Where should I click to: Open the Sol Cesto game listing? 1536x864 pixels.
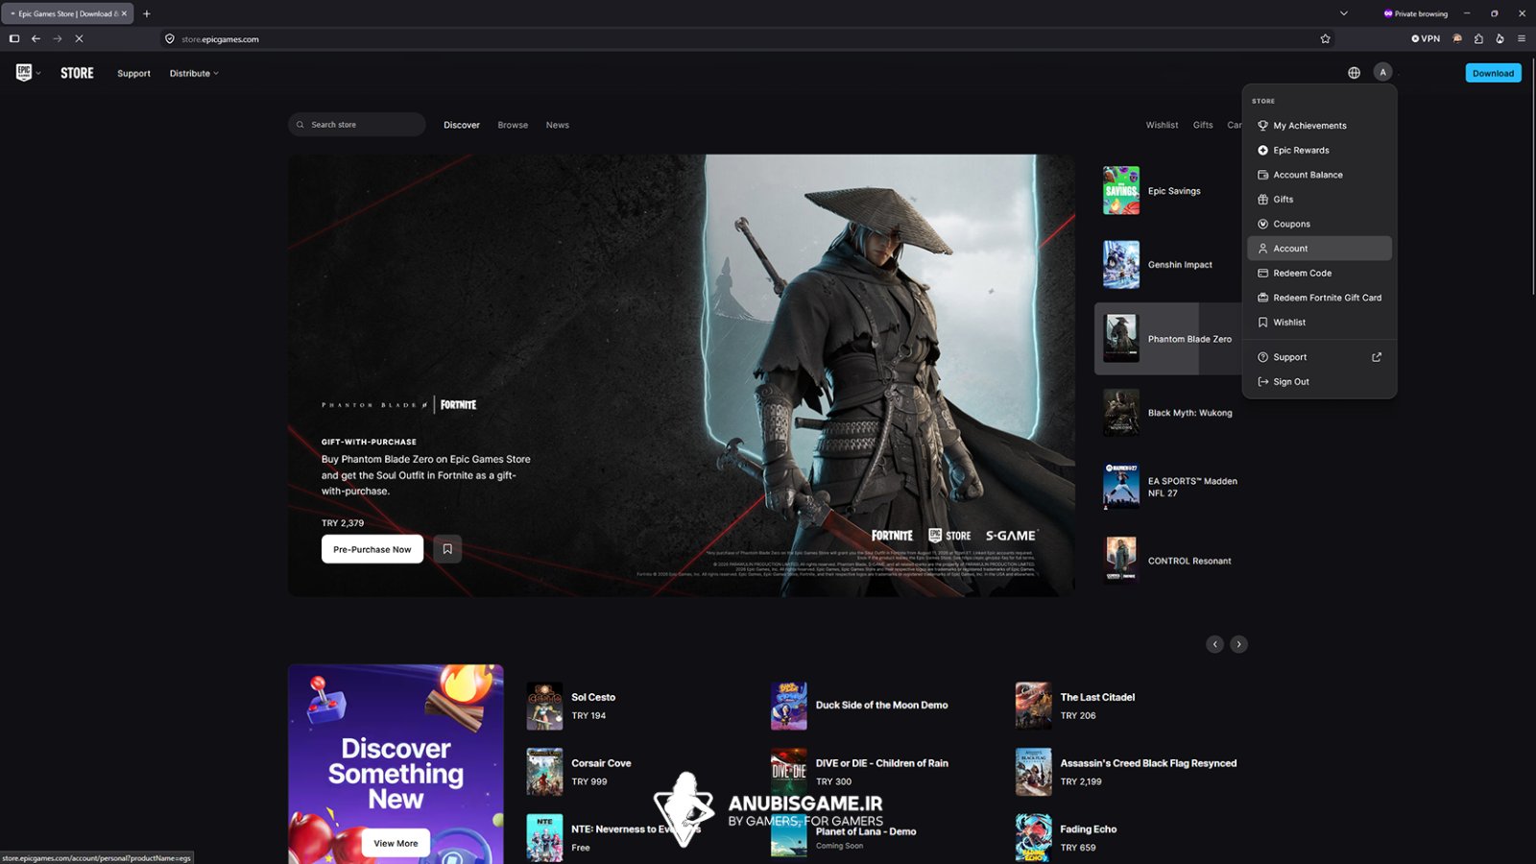coord(637,706)
